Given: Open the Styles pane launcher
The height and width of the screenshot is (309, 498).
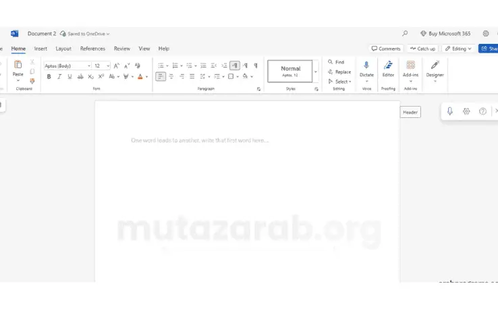Looking at the screenshot, I should [x=316, y=89].
